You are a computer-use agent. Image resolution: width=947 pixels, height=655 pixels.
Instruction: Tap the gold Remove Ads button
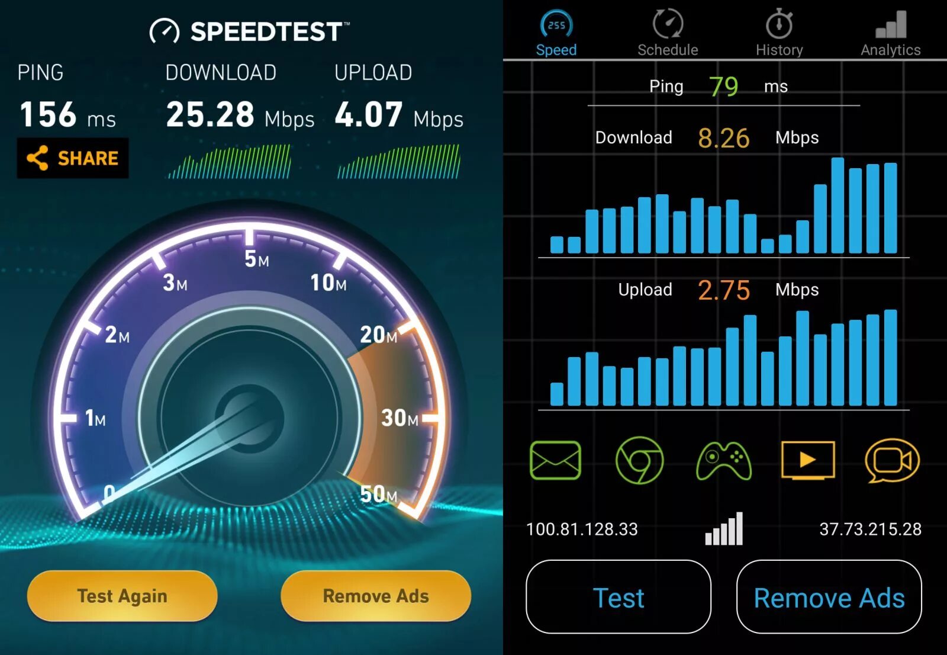376,596
